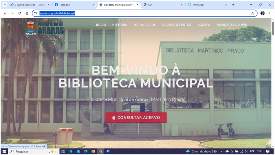Open NOVIDADES DO MÊS section
275x155 pixels.
(232, 25)
